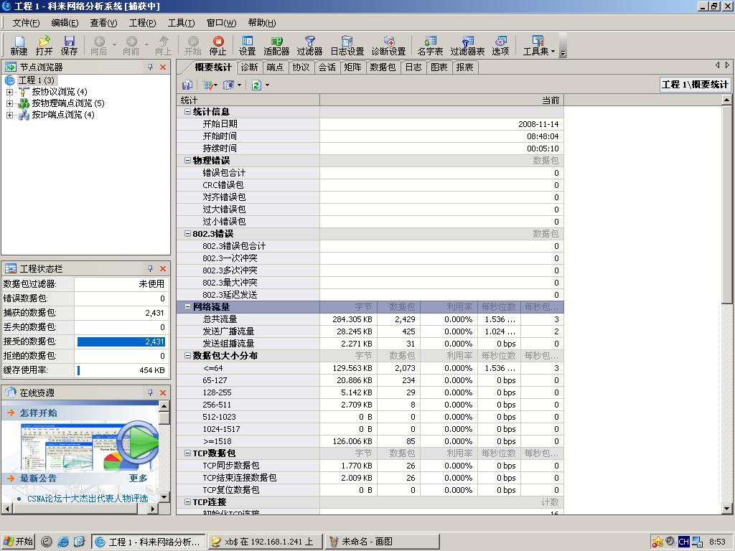Click the Windows 开始 Start button

click(19, 542)
